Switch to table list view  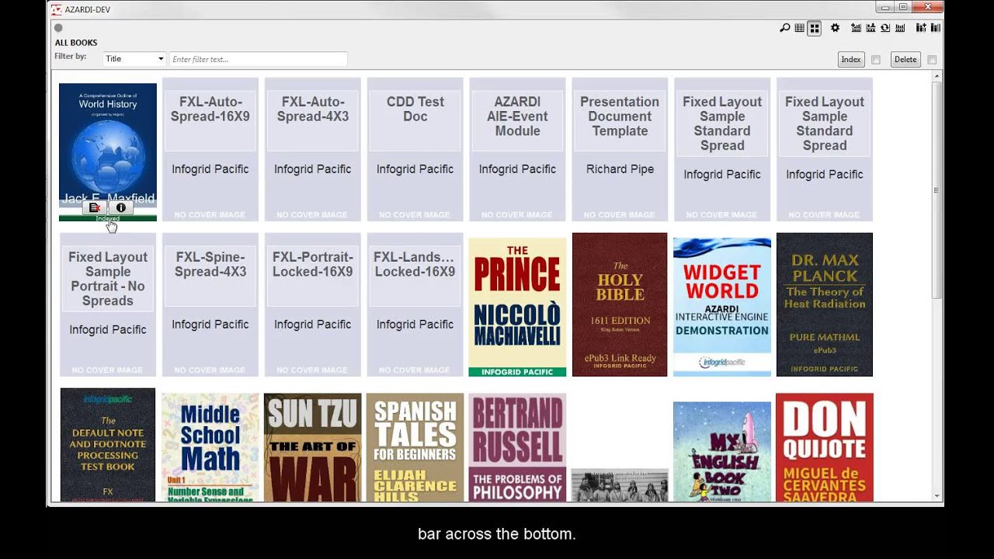click(x=799, y=28)
